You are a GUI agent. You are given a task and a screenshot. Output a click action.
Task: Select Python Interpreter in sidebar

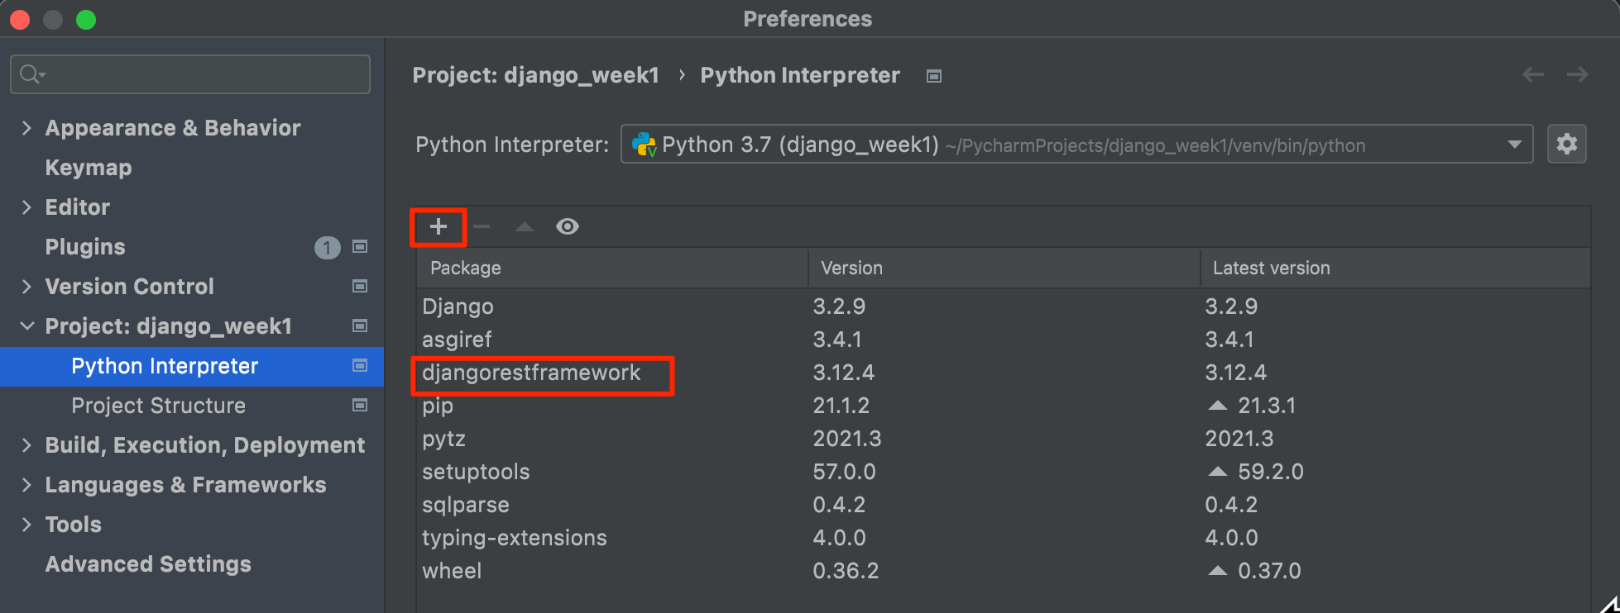[192, 366]
